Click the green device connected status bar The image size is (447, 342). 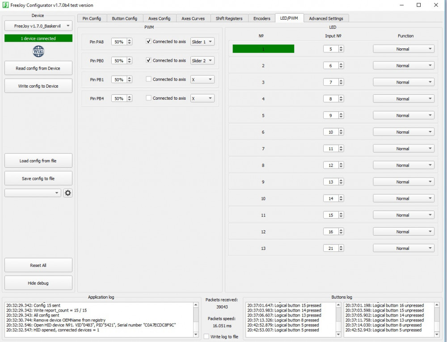tap(38, 38)
